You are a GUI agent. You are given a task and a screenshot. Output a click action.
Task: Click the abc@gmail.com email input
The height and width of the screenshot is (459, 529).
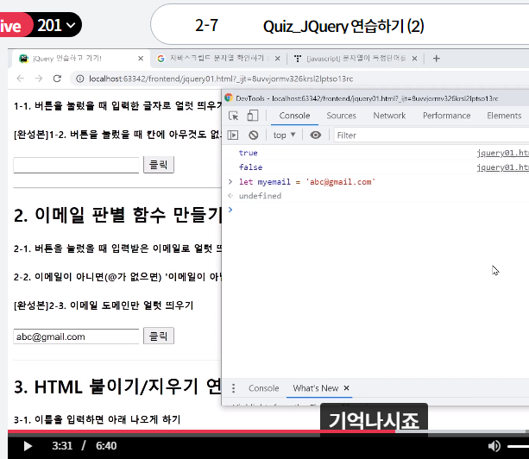76,336
